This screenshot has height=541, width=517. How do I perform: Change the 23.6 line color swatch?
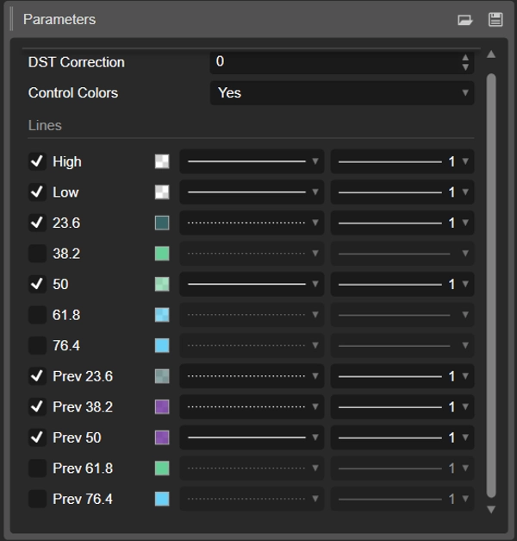coord(162,223)
